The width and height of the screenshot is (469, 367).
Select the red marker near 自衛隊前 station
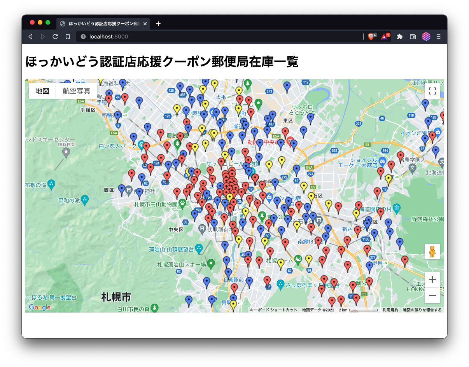point(234,287)
